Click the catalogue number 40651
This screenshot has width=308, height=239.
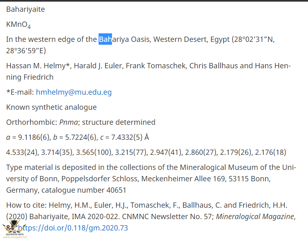(116, 190)
